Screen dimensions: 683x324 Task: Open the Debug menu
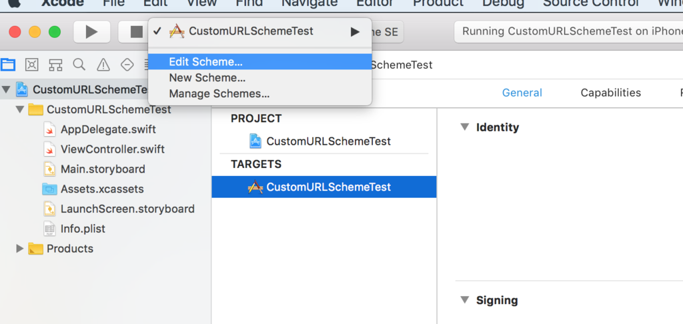503,3
